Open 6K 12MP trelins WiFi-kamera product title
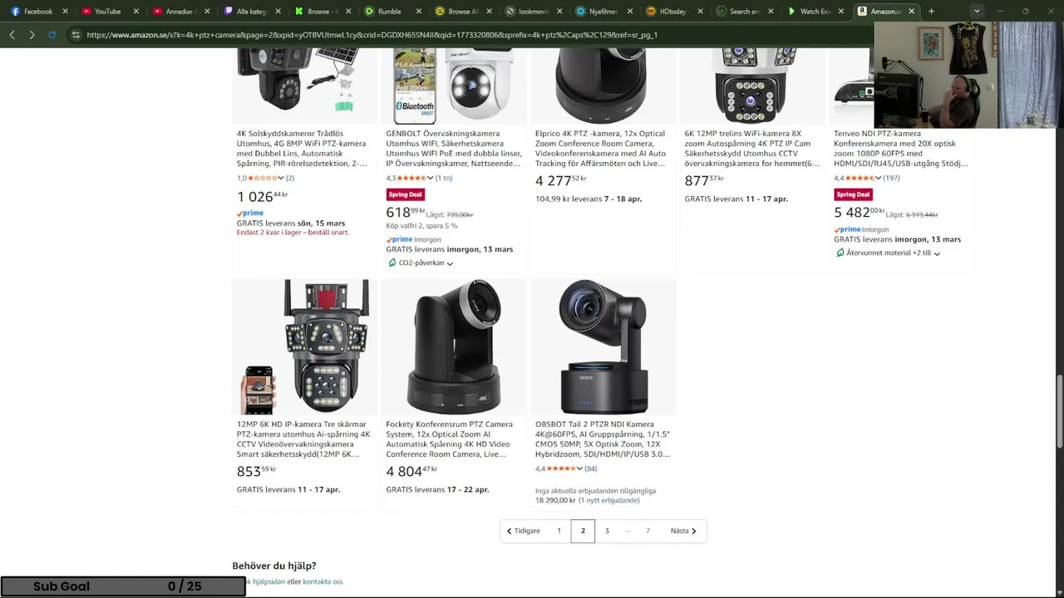Image resolution: width=1064 pixels, height=598 pixels. click(x=751, y=149)
